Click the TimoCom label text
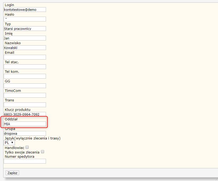 point(13,91)
